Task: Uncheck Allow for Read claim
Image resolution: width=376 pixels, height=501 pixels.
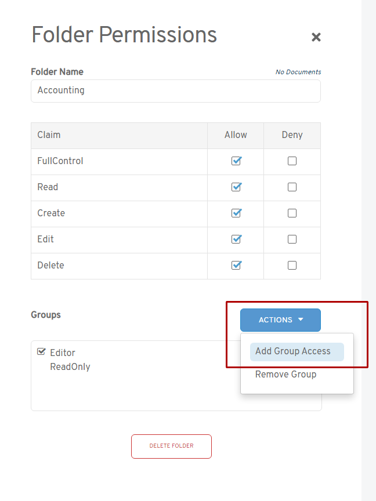Action: click(236, 187)
